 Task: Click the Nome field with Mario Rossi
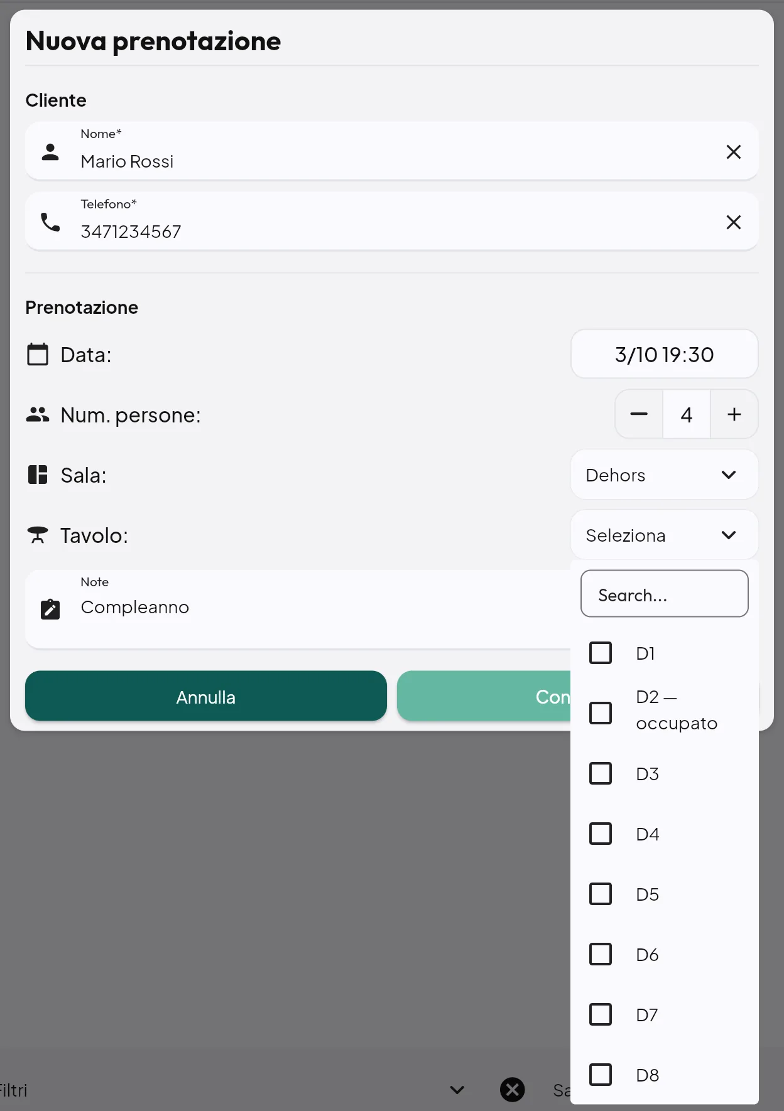(x=391, y=151)
